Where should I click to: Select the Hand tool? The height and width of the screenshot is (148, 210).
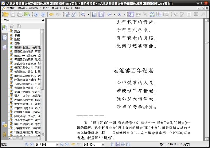coord(131,14)
